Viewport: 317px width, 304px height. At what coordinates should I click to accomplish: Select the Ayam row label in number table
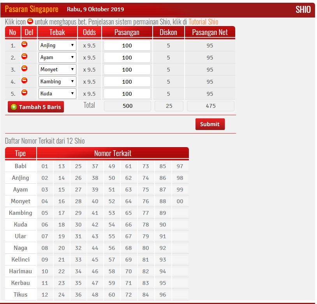coord(20,190)
